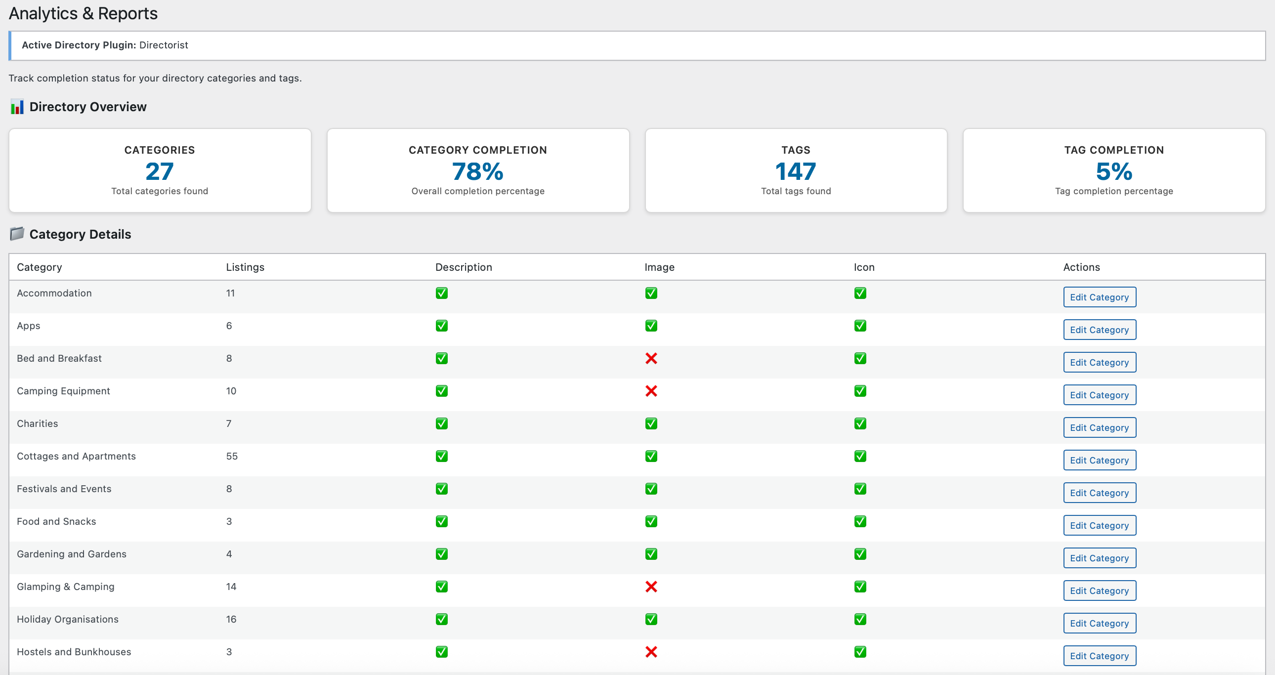The height and width of the screenshot is (675, 1275).
Task: Select the Listings column header
Action: click(245, 267)
